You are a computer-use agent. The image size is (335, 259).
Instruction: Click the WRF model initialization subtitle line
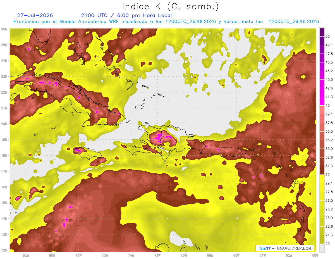point(166,22)
